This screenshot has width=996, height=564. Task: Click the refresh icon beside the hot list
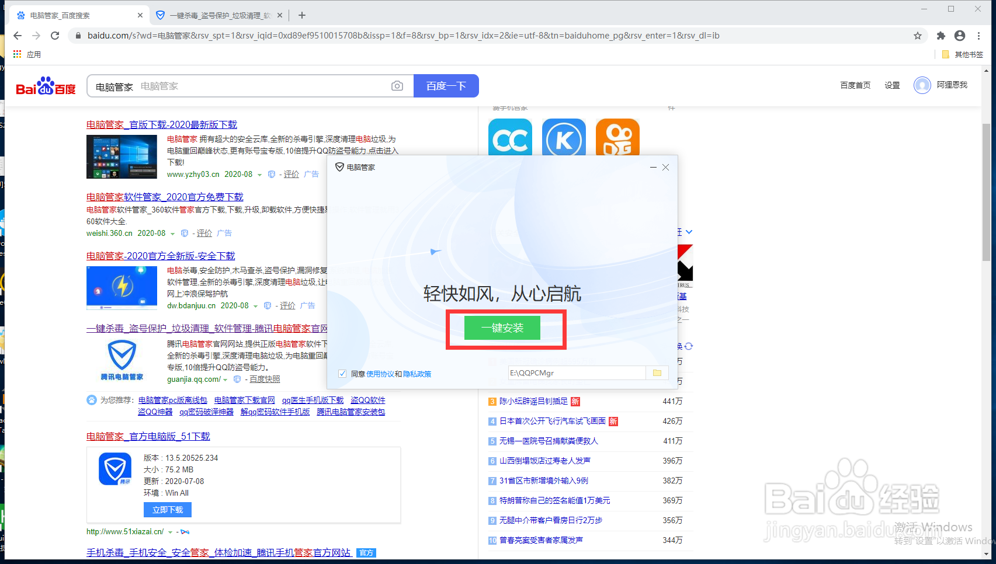click(689, 346)
